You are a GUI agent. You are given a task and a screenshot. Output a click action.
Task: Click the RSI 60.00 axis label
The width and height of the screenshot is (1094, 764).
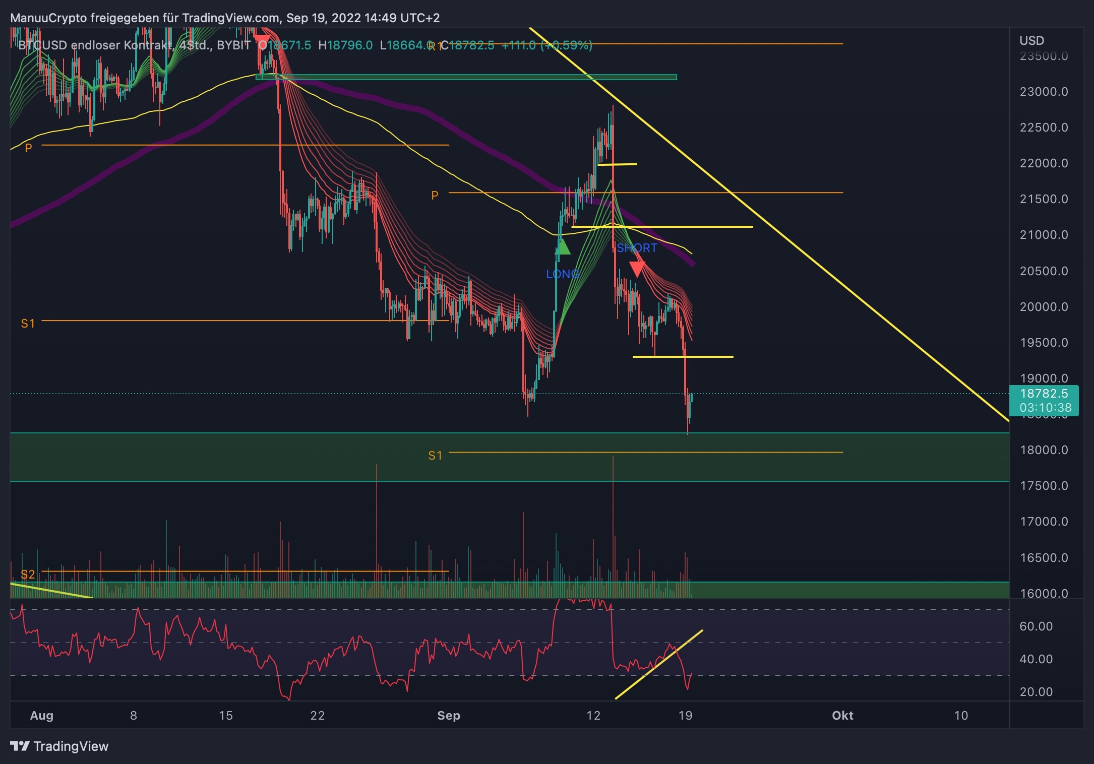point(1036,626)
